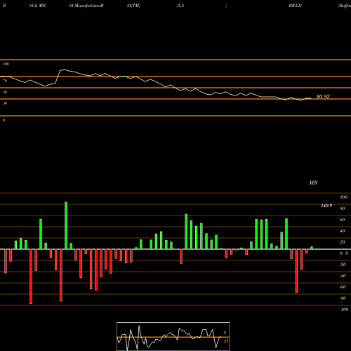Click the MR label above the bar chart
Viewport: 351px width, 351px height.
click(313, 183)
